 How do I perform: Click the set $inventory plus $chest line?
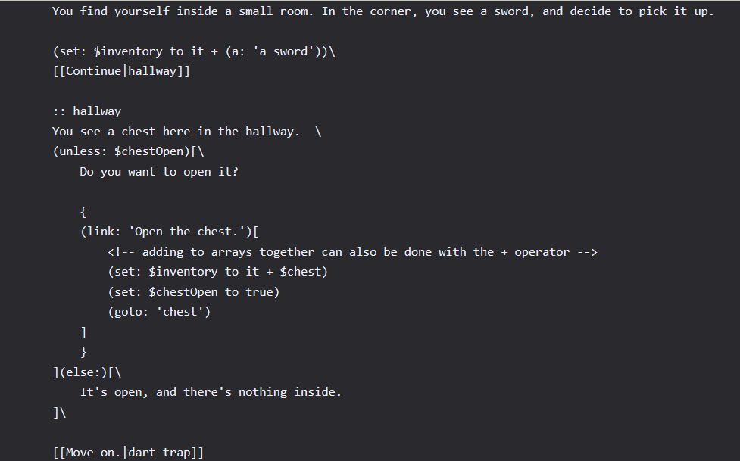tap(217, 272)
